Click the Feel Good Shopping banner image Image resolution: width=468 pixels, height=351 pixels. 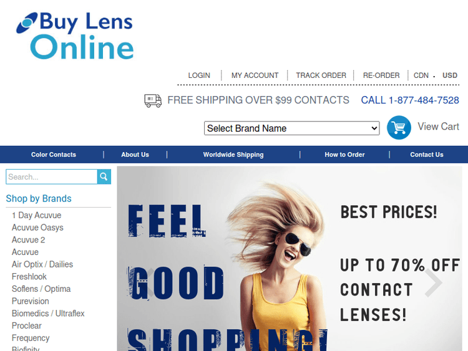289,259
